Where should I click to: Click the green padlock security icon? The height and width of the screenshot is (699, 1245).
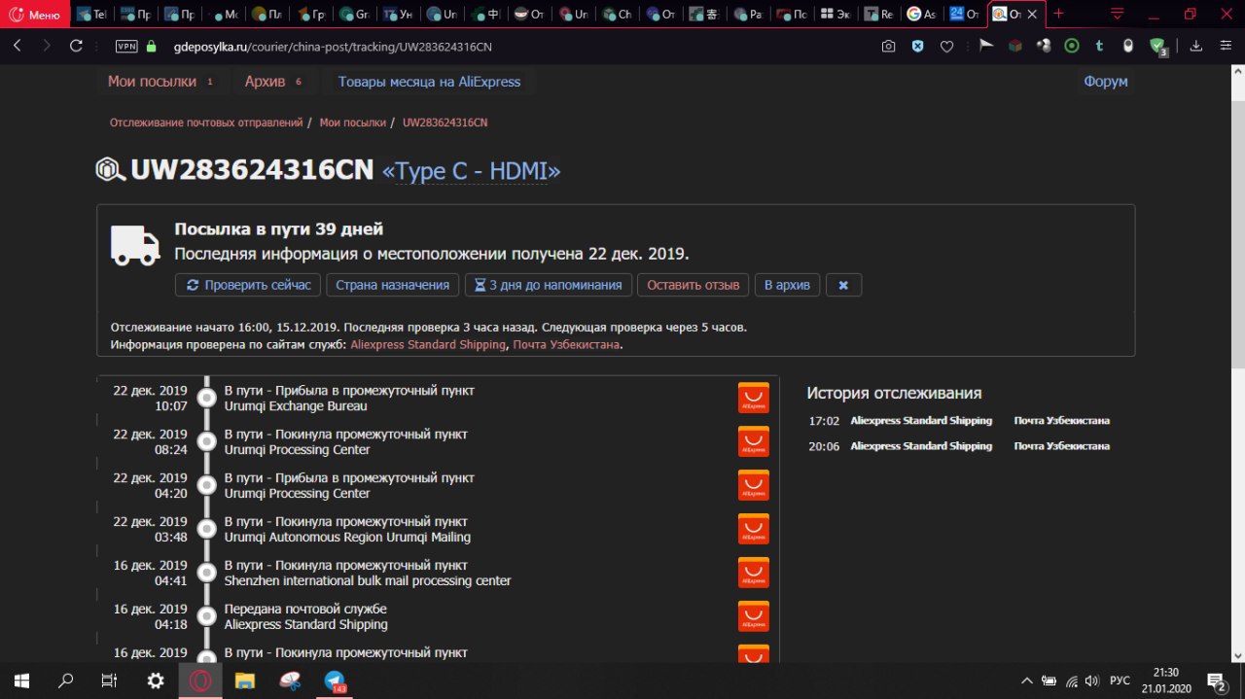click(151, 46)
